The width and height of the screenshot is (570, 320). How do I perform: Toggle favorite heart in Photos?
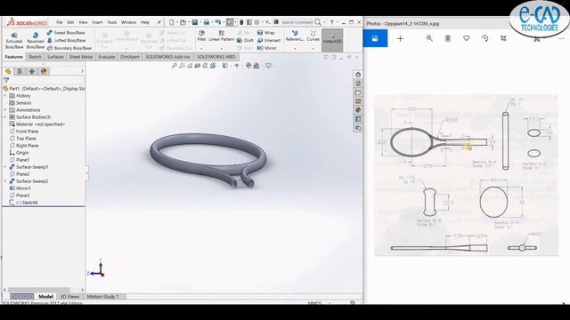click(x=467, y=38)
